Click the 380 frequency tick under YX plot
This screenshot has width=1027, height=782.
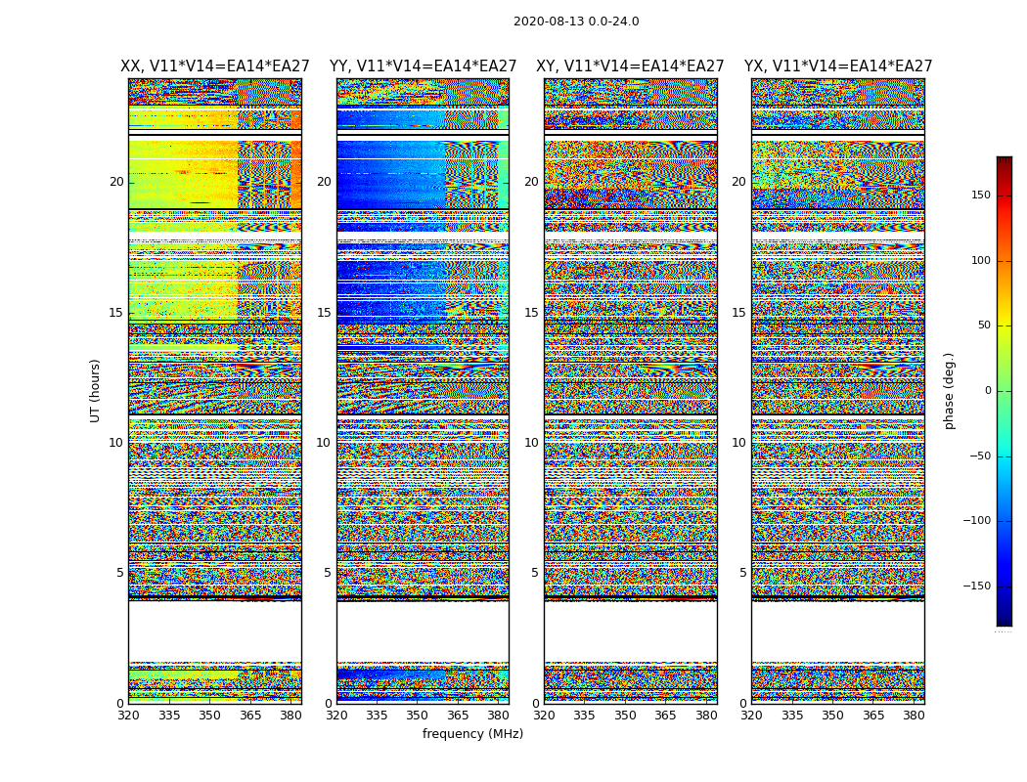(x=914, y=716)
